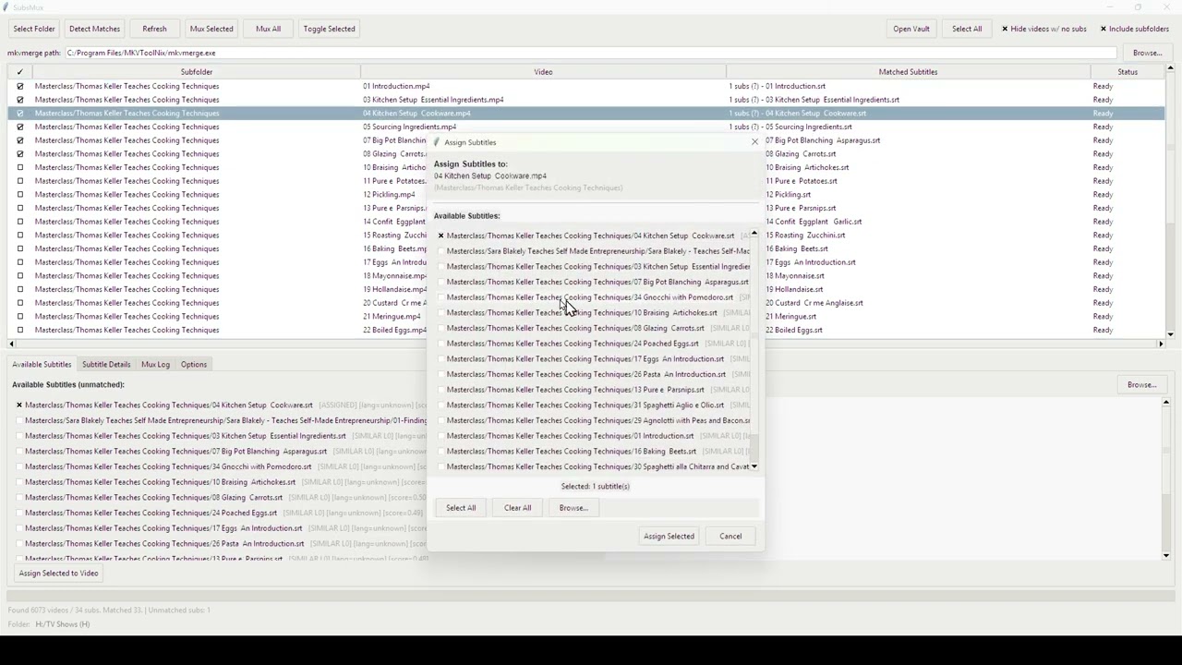1182x665 pixels.
Task: Select the Available Subtitles tab
Action: coord(42,364)
